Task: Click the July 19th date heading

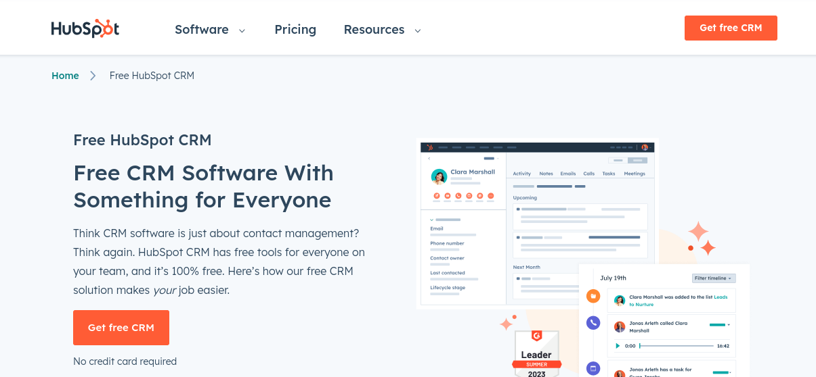Action: click(x=613, y=278)
